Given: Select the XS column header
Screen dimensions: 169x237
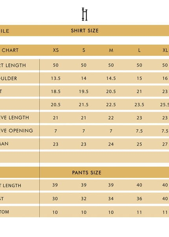Looking at the screenshot, I should [56, 50].
